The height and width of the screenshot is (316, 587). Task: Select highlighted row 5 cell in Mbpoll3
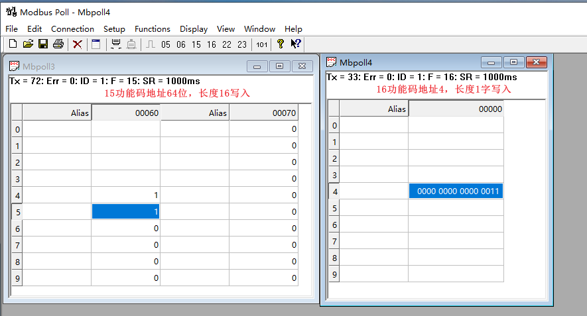[x=125, y=211]
